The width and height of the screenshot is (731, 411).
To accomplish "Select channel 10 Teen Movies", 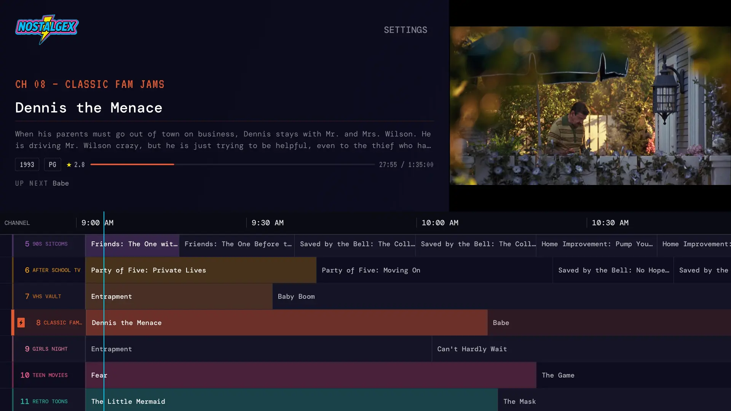I will point(49,375).
